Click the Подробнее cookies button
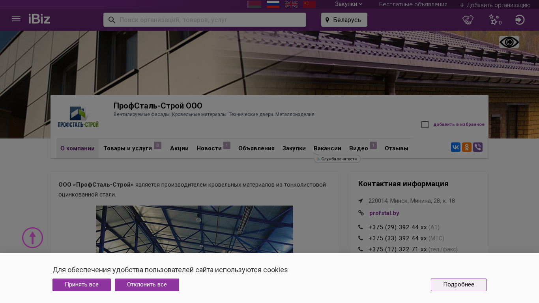This screenshot has width=539, height=303. tap(459, 285)
